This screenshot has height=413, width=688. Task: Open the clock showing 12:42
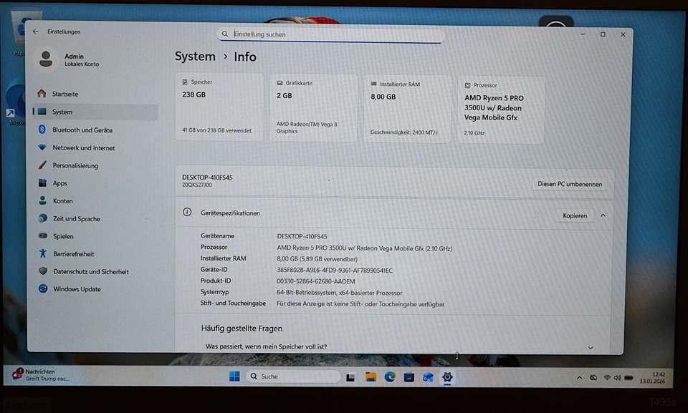coord(652,377)
